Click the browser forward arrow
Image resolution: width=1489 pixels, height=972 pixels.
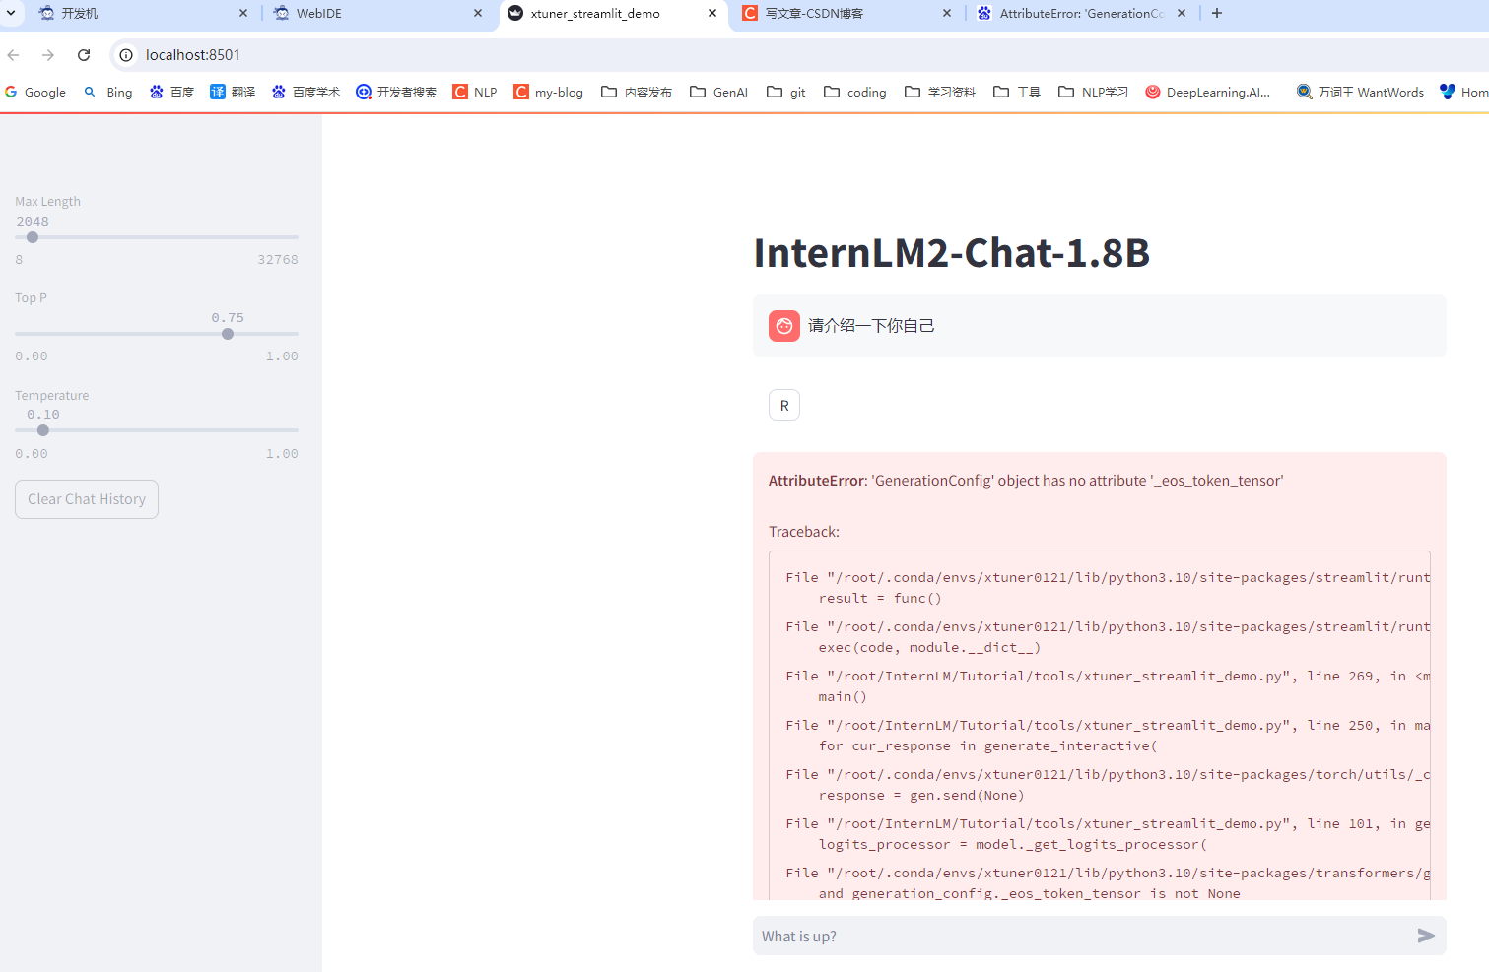coord(48,55)
